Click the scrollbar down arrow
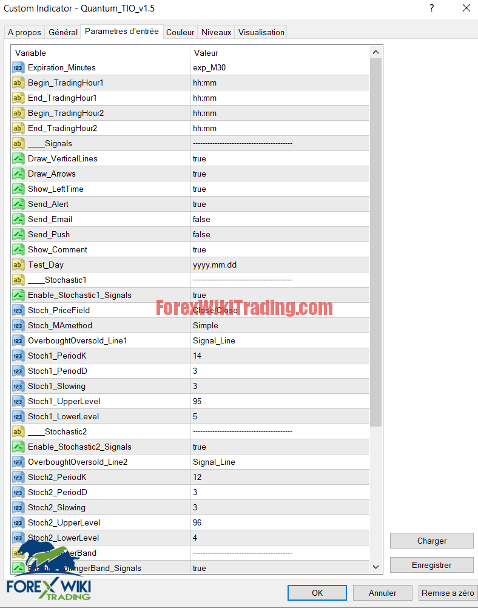 click(x=375, y=567)
